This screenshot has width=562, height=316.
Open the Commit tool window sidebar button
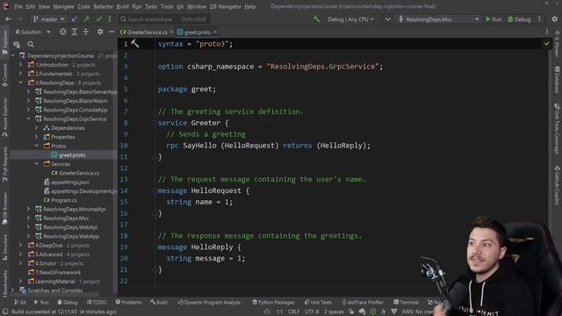click(4, 75)
